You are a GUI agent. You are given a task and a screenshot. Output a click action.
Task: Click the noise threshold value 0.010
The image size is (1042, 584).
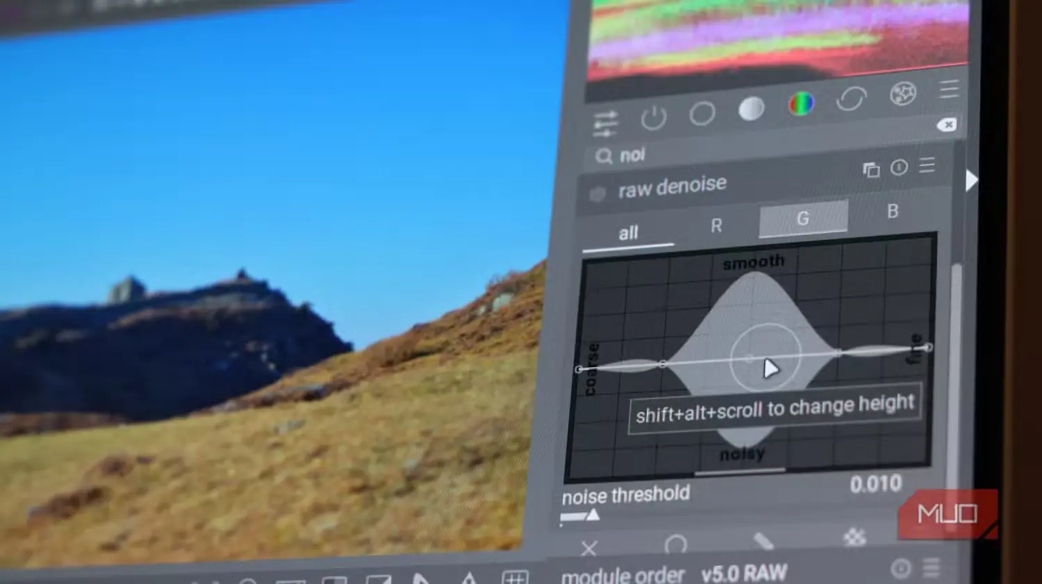point(875,484)
